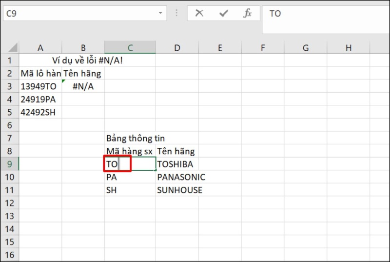Click the Enter checkmark icon in formula bar
This screenshot has height=262, width=390.
click(223, 13)
